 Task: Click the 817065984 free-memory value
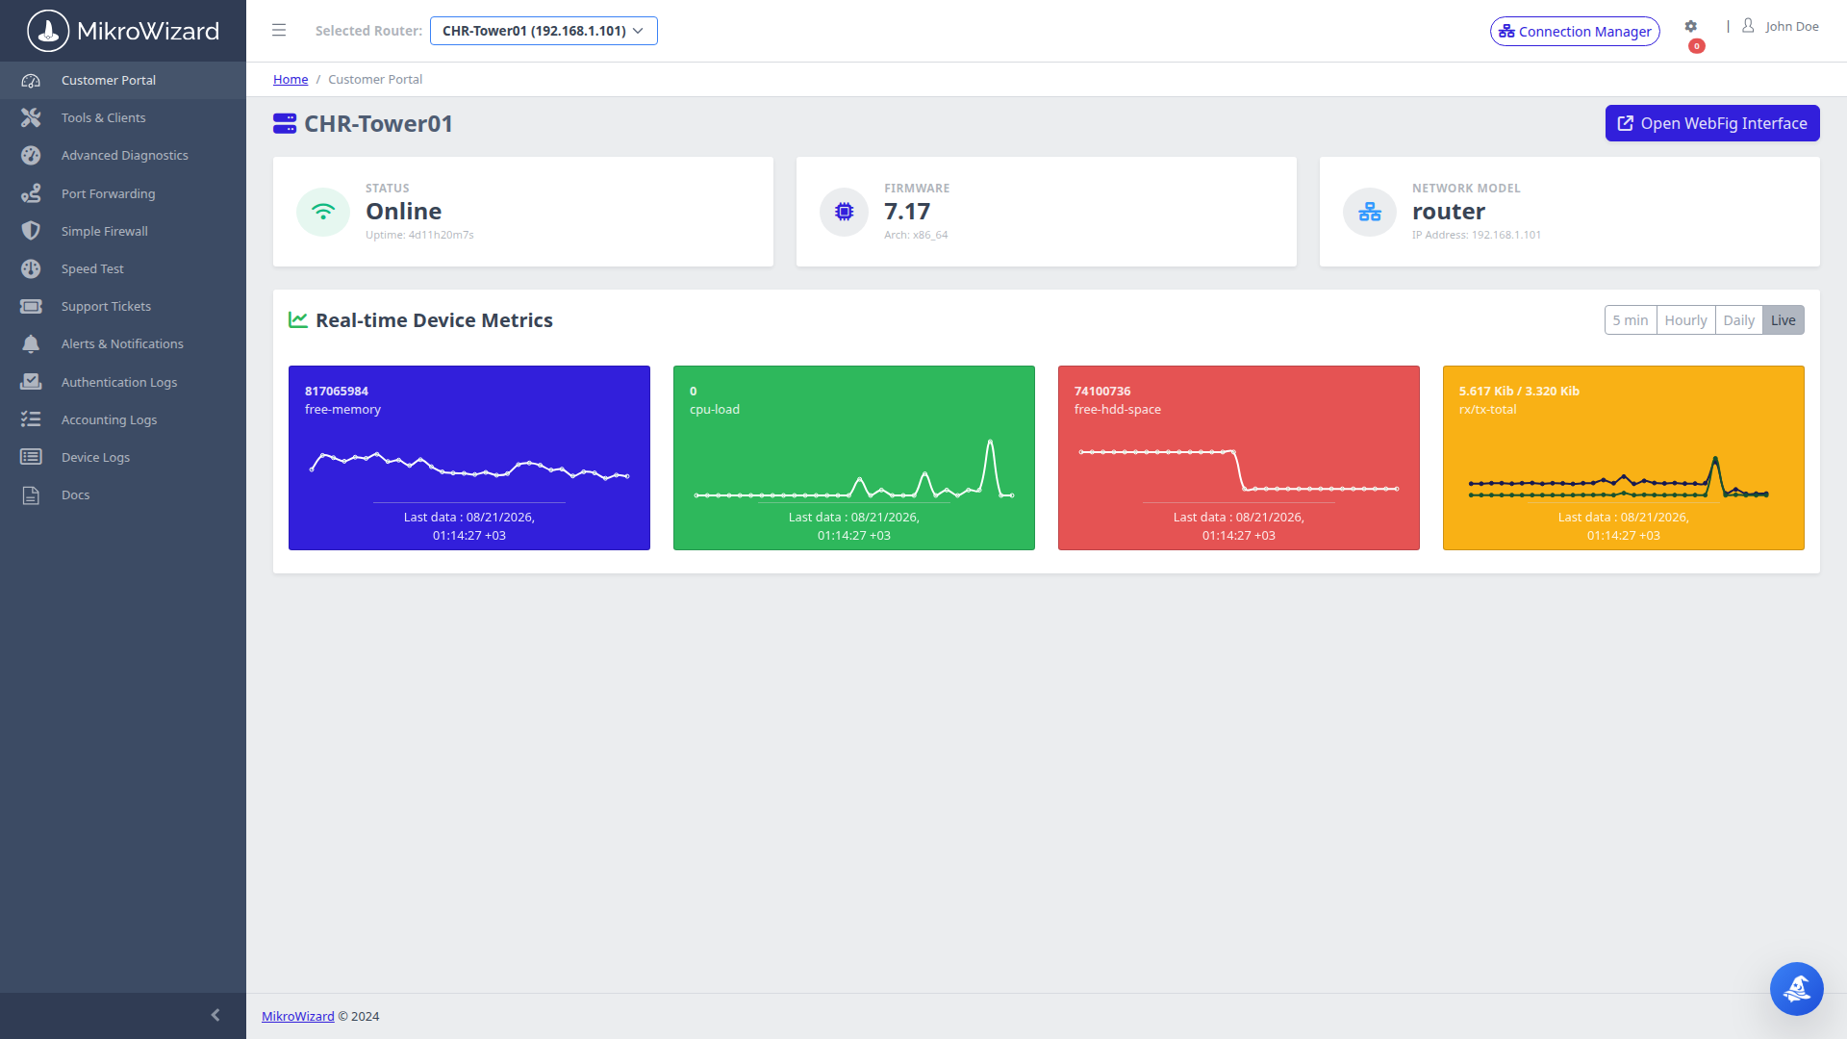click(337, 391)
